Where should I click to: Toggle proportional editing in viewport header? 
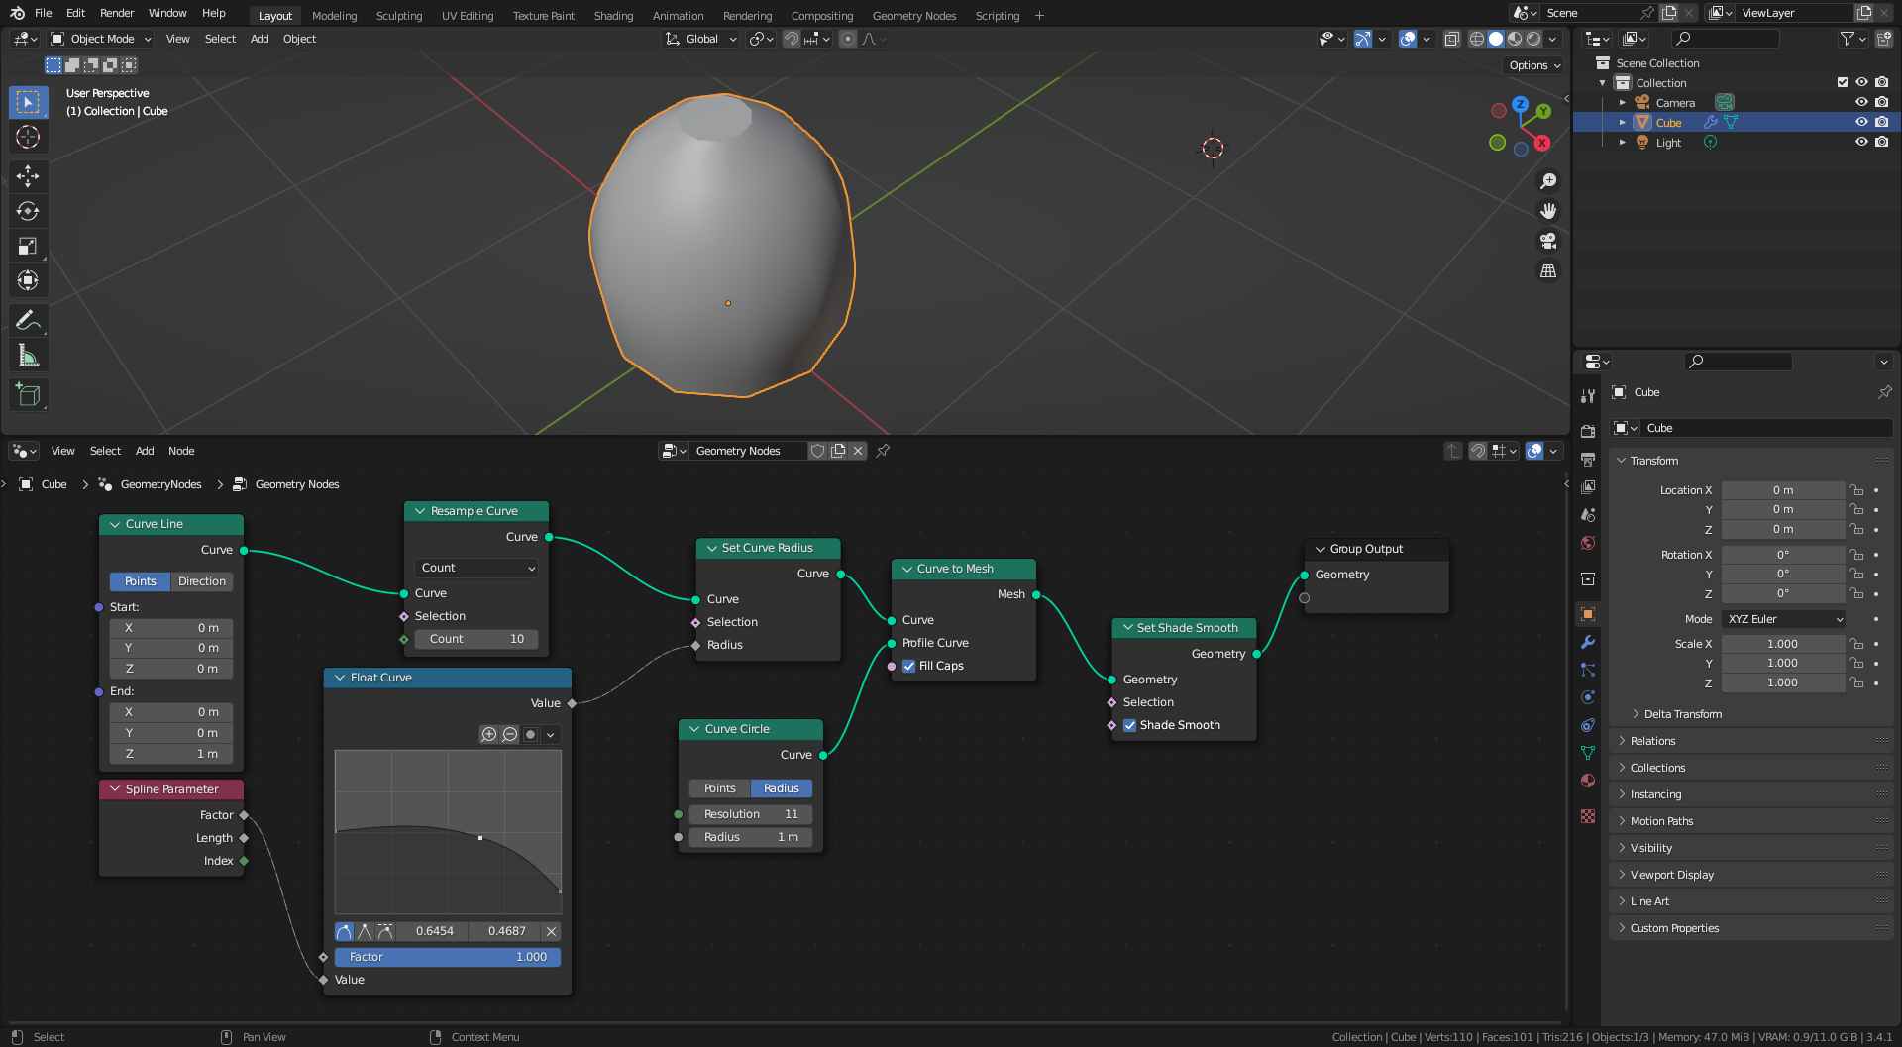(x=848, y=39)
